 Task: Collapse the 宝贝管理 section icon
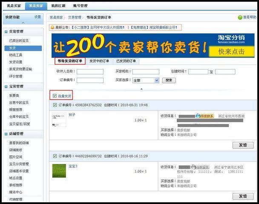(6, 86)
